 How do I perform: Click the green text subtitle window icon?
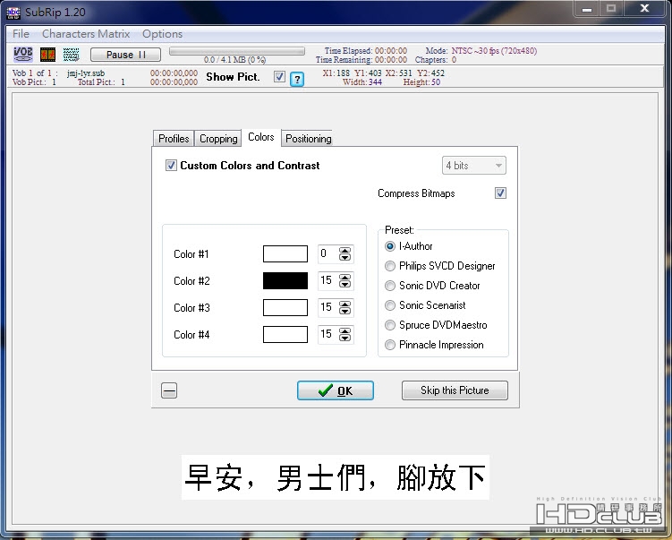click(72, 55)
